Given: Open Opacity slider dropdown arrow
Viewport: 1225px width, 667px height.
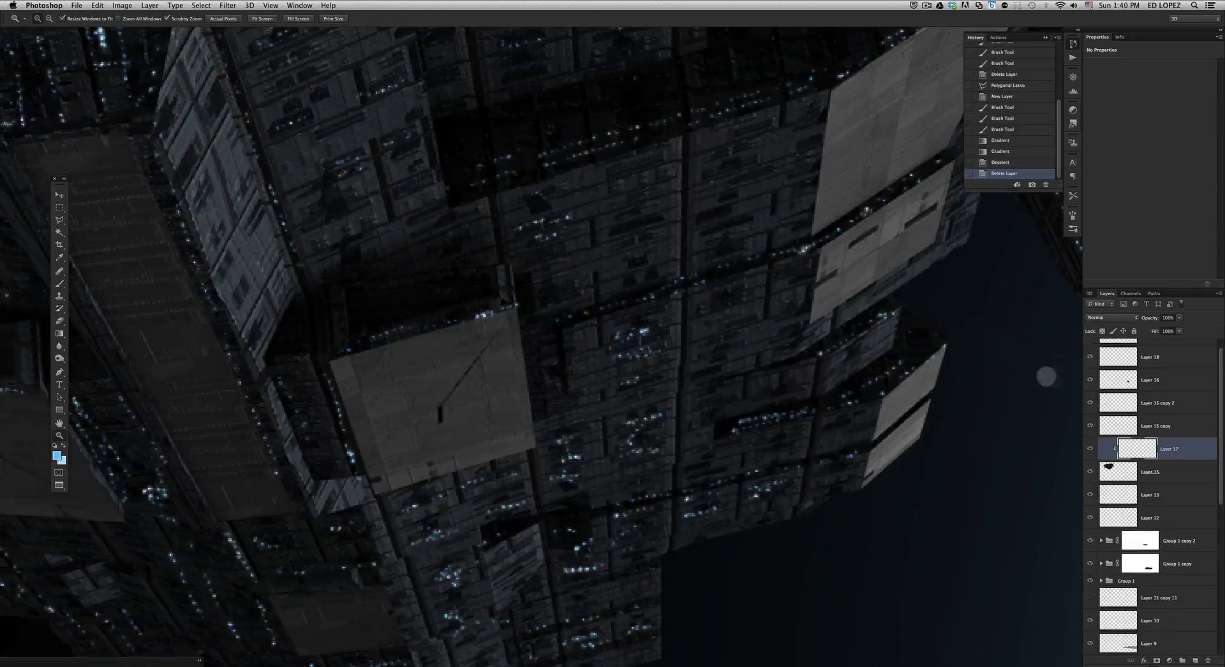Looking at the screenshot, I should [x=1179, y=318].
